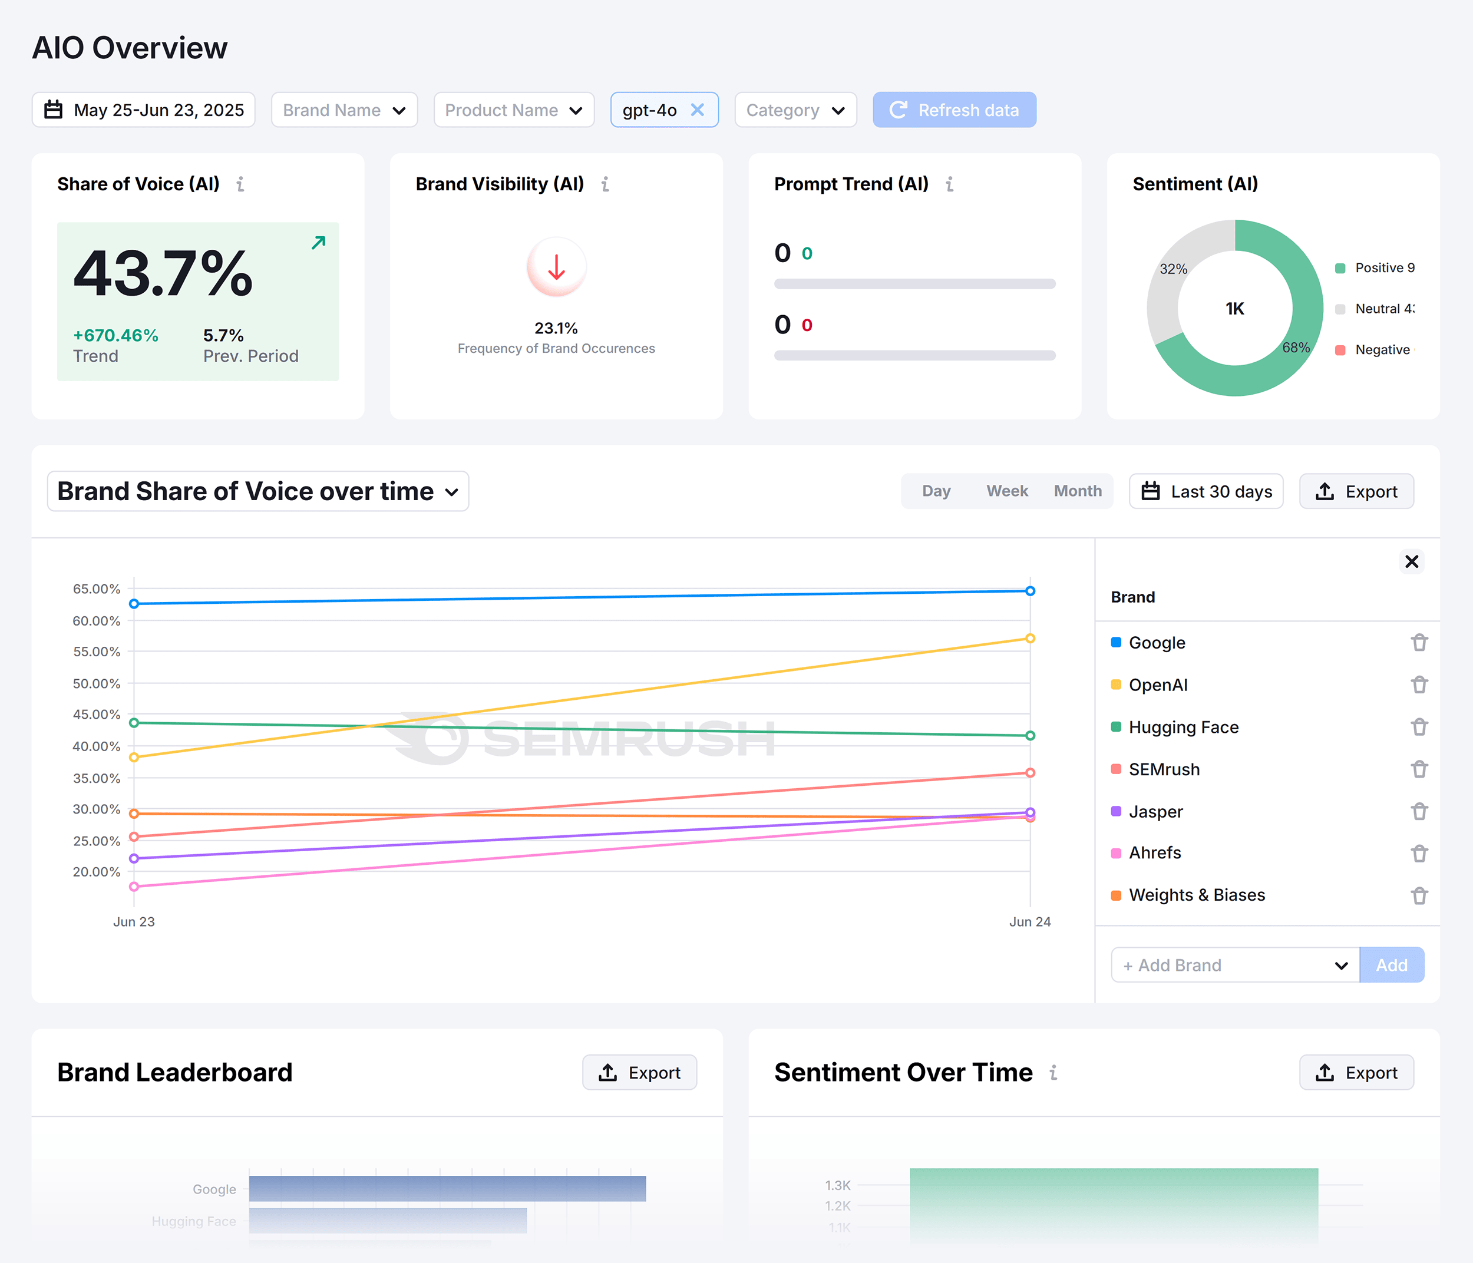Click the info icon next to Sentiment Over Time
Image resolution: width=1473 pixels, height=1263 pixels.
(1053, 1073)
